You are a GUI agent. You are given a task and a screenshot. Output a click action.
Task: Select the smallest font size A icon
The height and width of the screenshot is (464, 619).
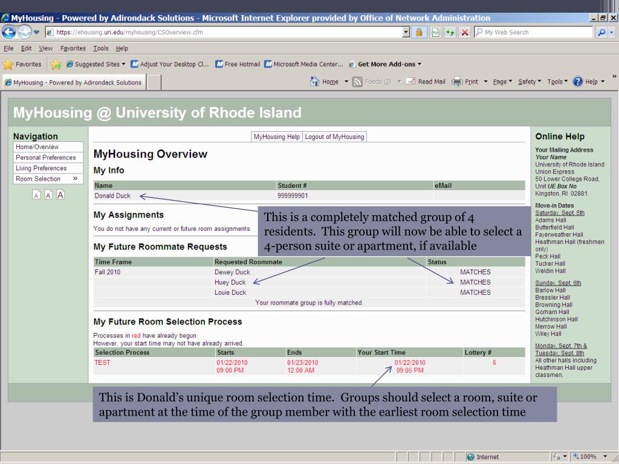tap(36, 195)
